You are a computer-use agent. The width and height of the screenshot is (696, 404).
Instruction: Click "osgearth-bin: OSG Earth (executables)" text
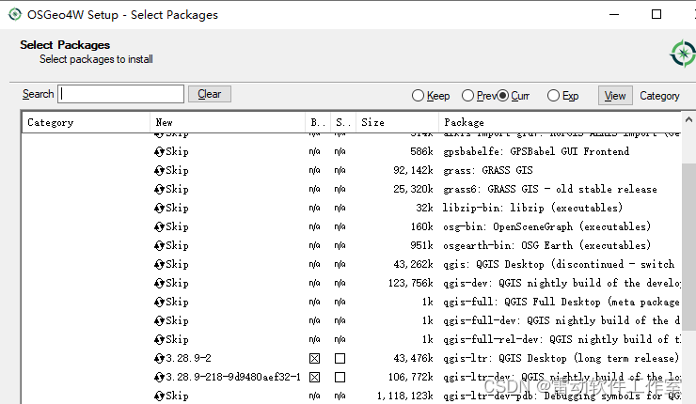(x=546, y=245)
